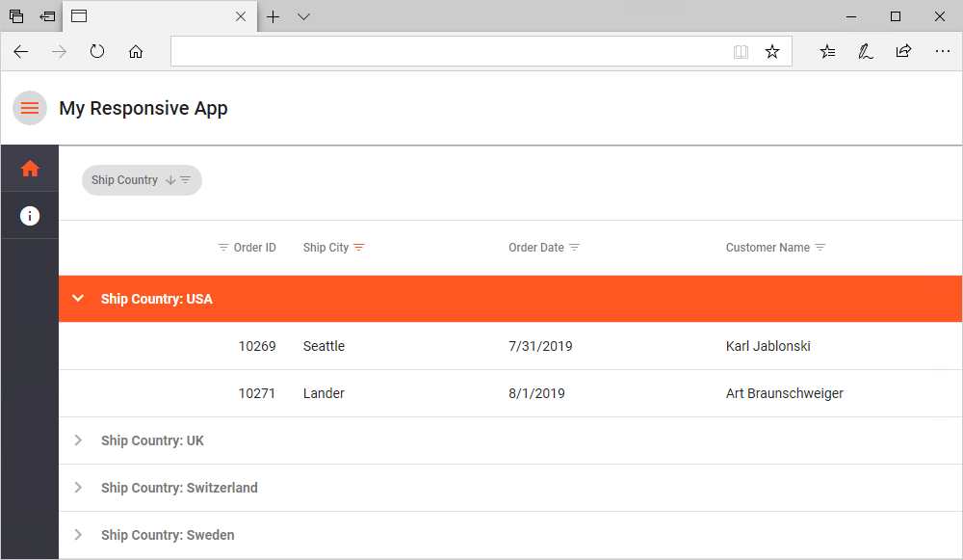Image resolution: width=963 pixels, height=560 pixels.
Task: Expand the Ship Country: UK group
Action: 79,440
